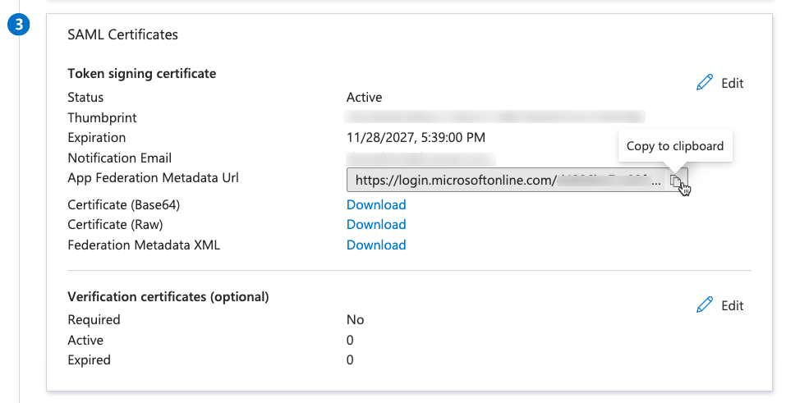Select the Verification certificates (optional) heading

click(x=168, y=296)
